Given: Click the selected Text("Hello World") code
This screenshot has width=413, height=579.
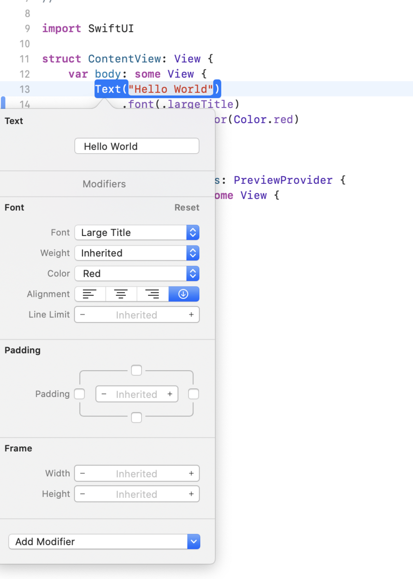Looking at the screenshot, I should (158, 89).
